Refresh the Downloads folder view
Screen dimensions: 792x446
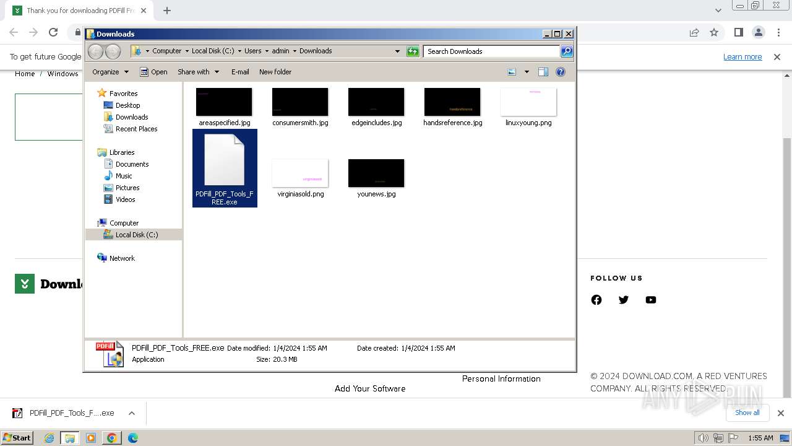(x=413, y=51)
